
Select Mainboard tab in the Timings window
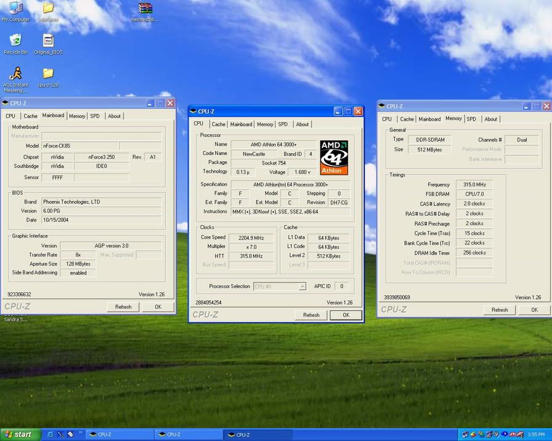point(429,119)
